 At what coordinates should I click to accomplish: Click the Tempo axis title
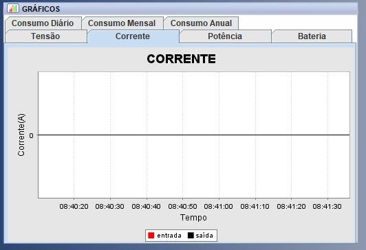click(193, 218)
